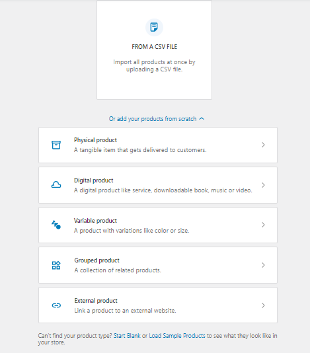Viewport: 310px width, 353px height.
Task: Click the Physical product box icon
Action: coord(56,145)
